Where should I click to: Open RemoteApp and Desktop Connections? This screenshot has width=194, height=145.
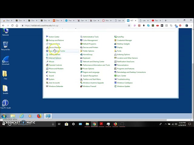131,72
